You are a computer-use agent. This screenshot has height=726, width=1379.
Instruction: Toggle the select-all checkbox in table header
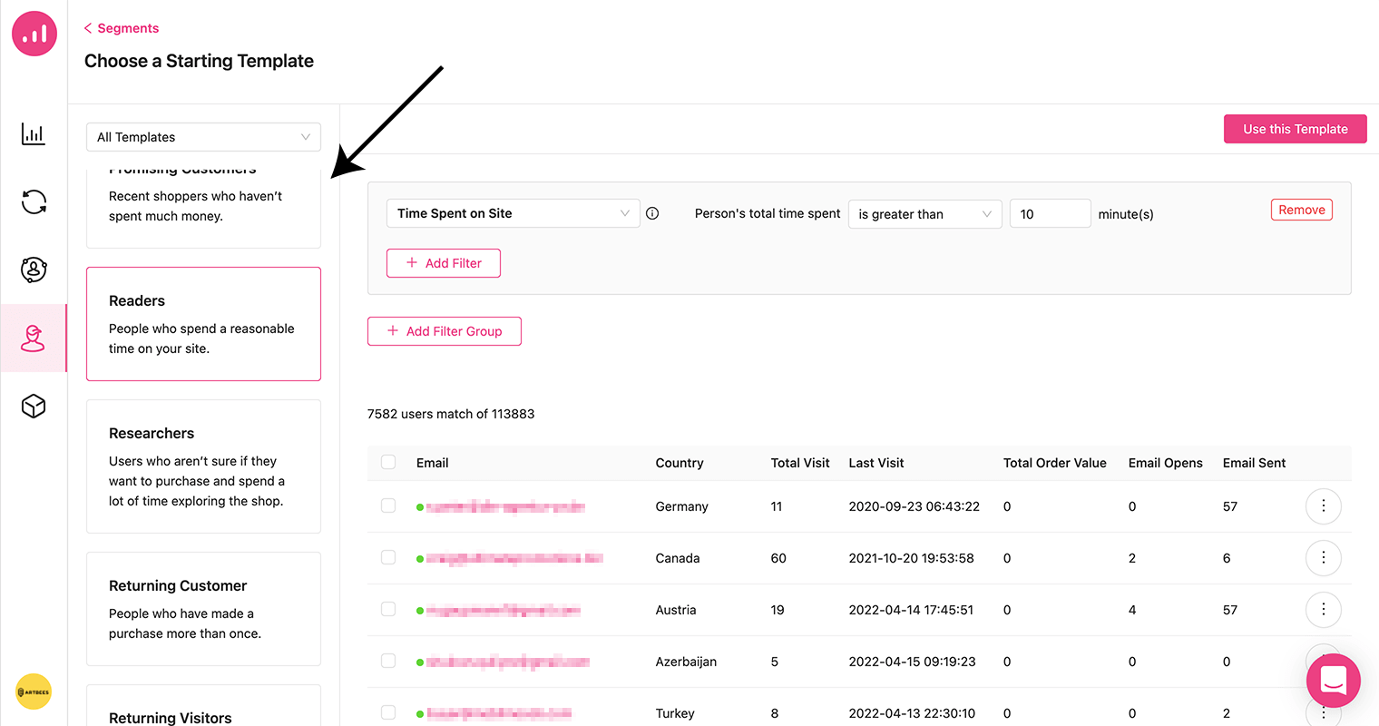coord(388,462)
